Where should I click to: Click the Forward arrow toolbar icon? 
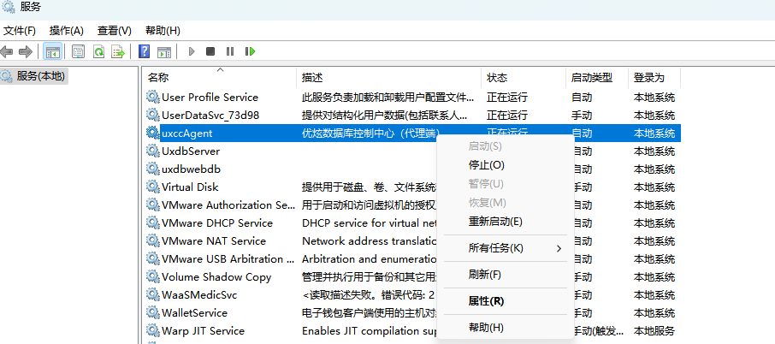click(26, 51)
